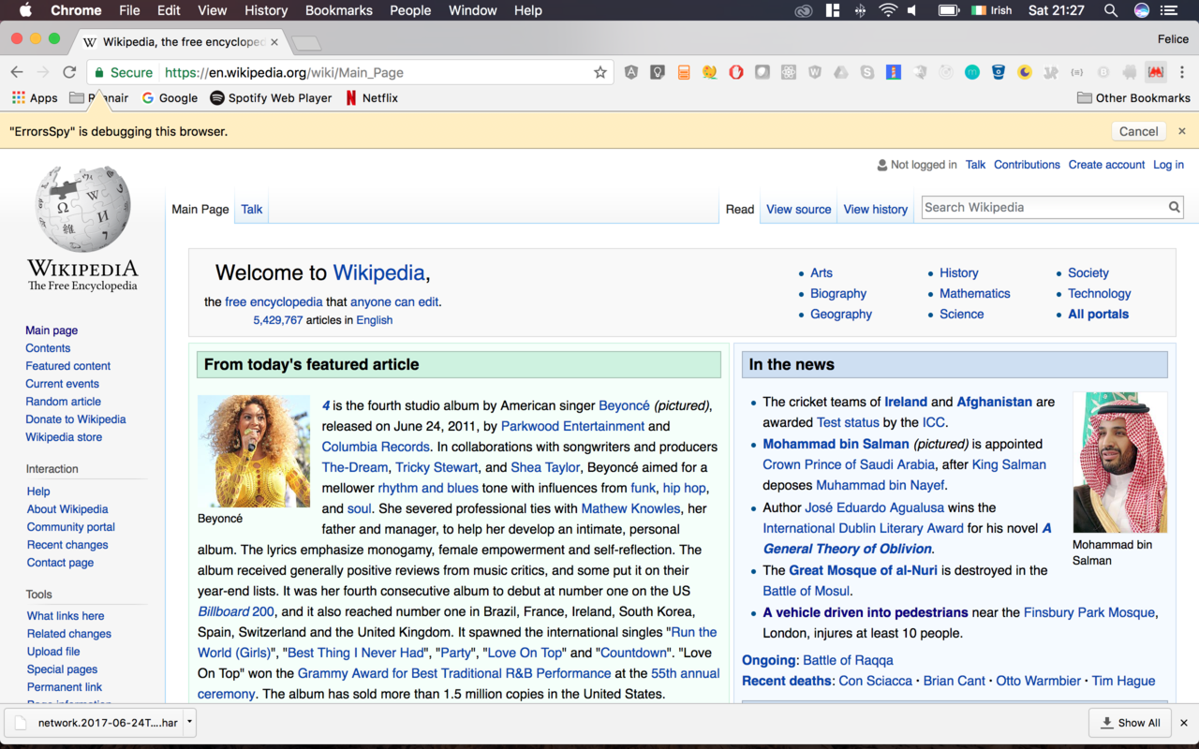This screenshot has width=1199, height=749.
Task: Open the Notification Center icon
Action: 1168,10
